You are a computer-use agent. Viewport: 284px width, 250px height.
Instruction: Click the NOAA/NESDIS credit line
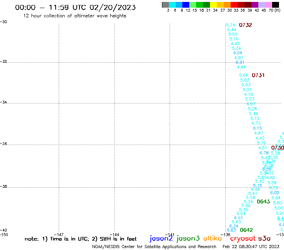154,247
